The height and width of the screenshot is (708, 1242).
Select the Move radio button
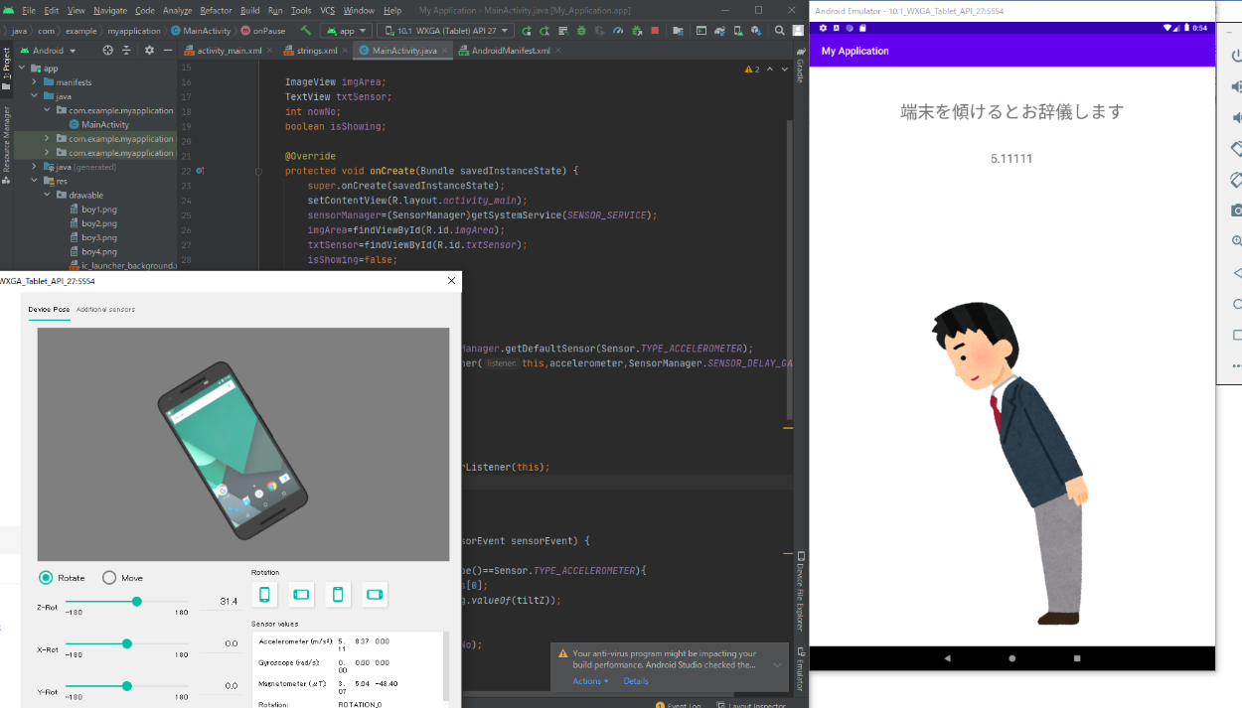(x=109, y=578)
